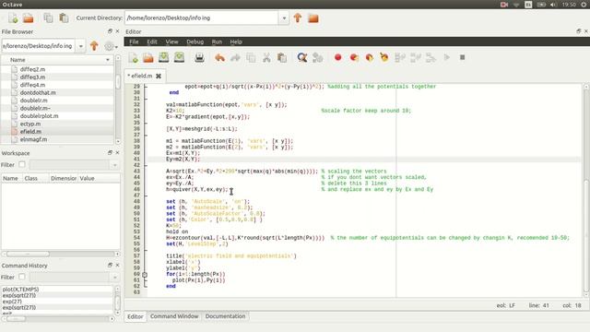Undock the File Browser panel
Screen dimensions: 590x332
pyautogui.click(x=110, y=31)
